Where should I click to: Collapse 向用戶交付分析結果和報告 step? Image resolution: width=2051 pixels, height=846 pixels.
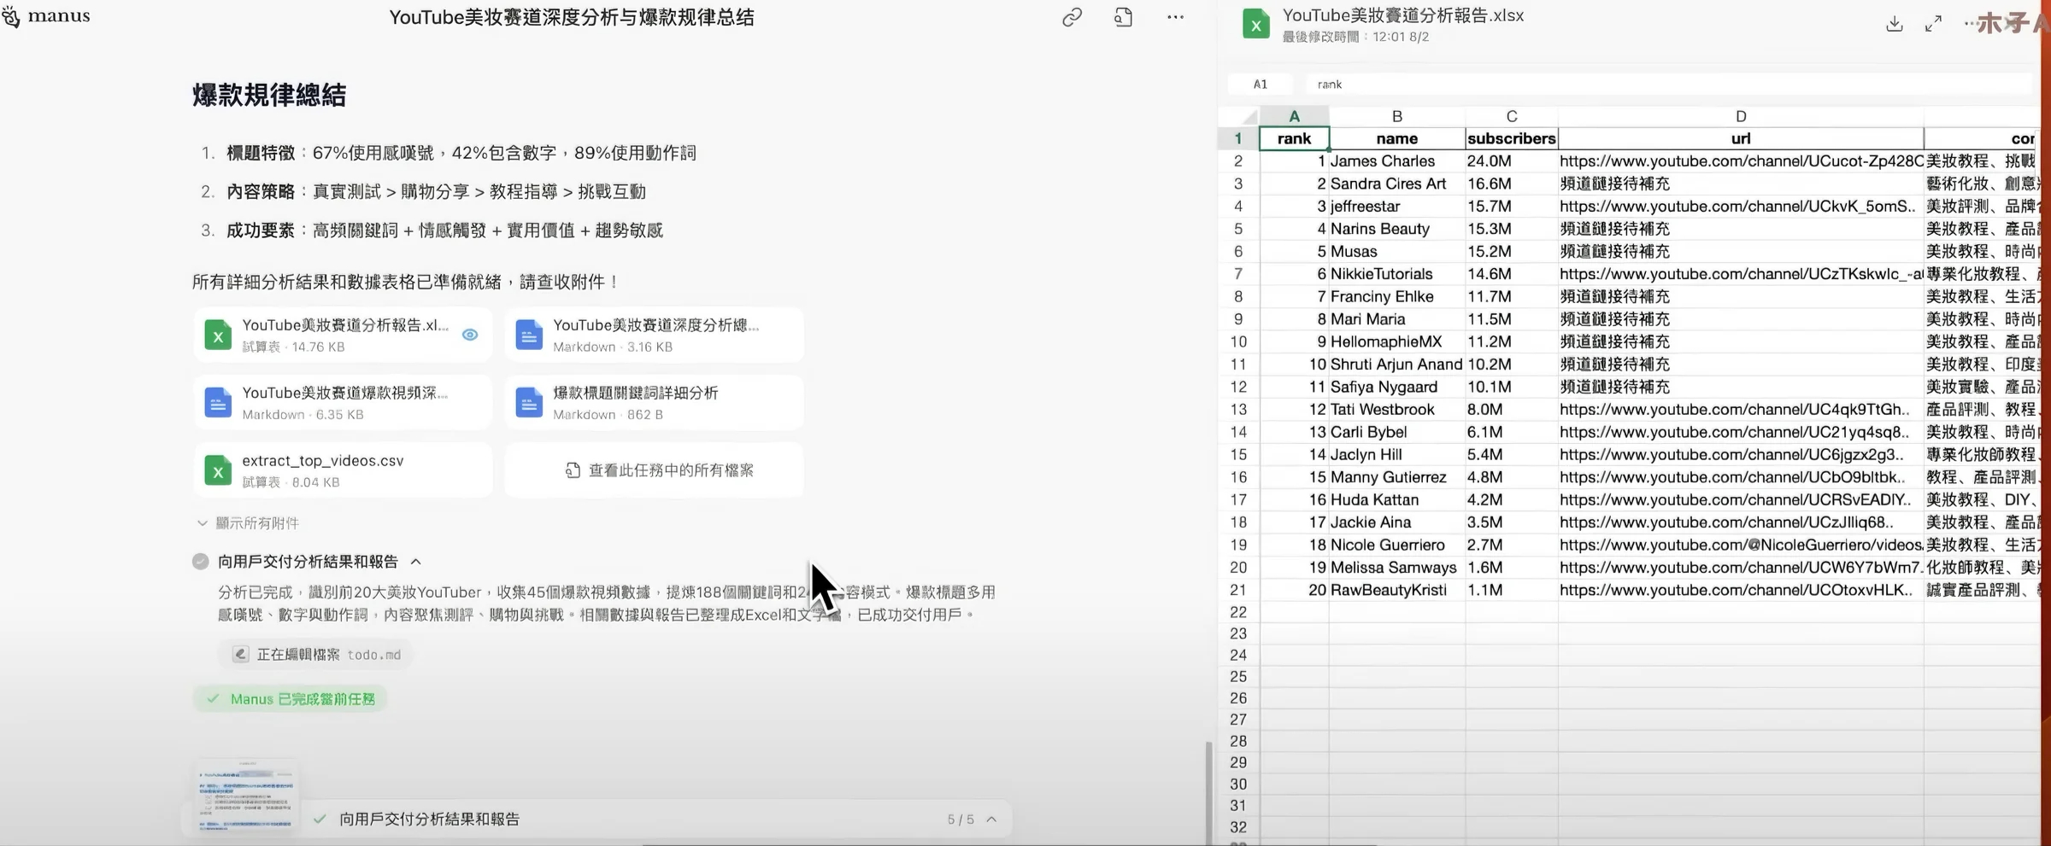pos(416,562)
